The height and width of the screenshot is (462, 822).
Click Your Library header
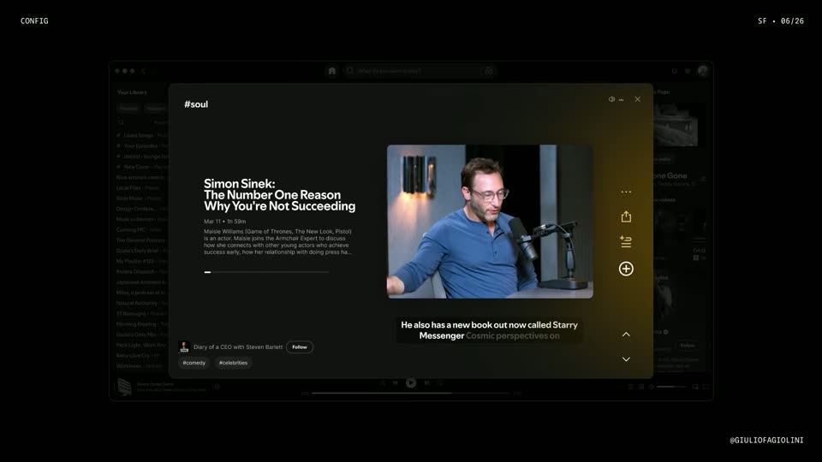[132, 92]
